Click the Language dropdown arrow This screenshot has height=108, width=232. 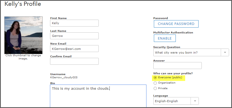pyautogui.click(x=195, y=101)
